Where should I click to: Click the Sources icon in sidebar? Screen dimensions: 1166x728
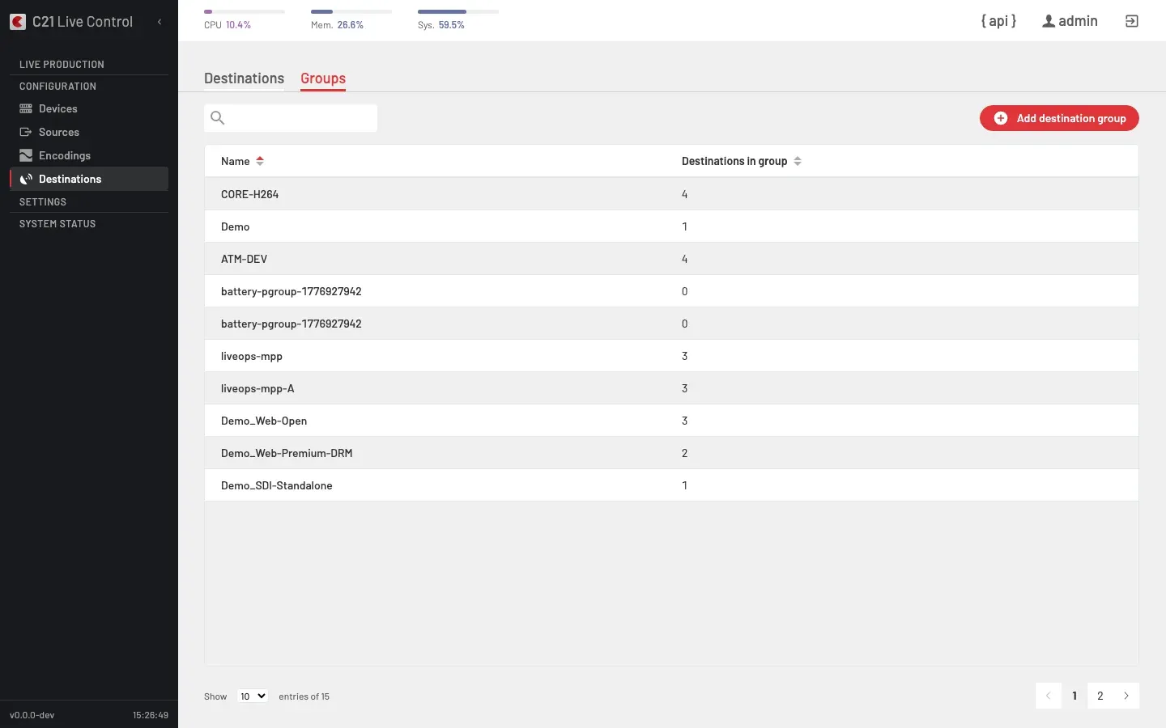click(26, 132)
